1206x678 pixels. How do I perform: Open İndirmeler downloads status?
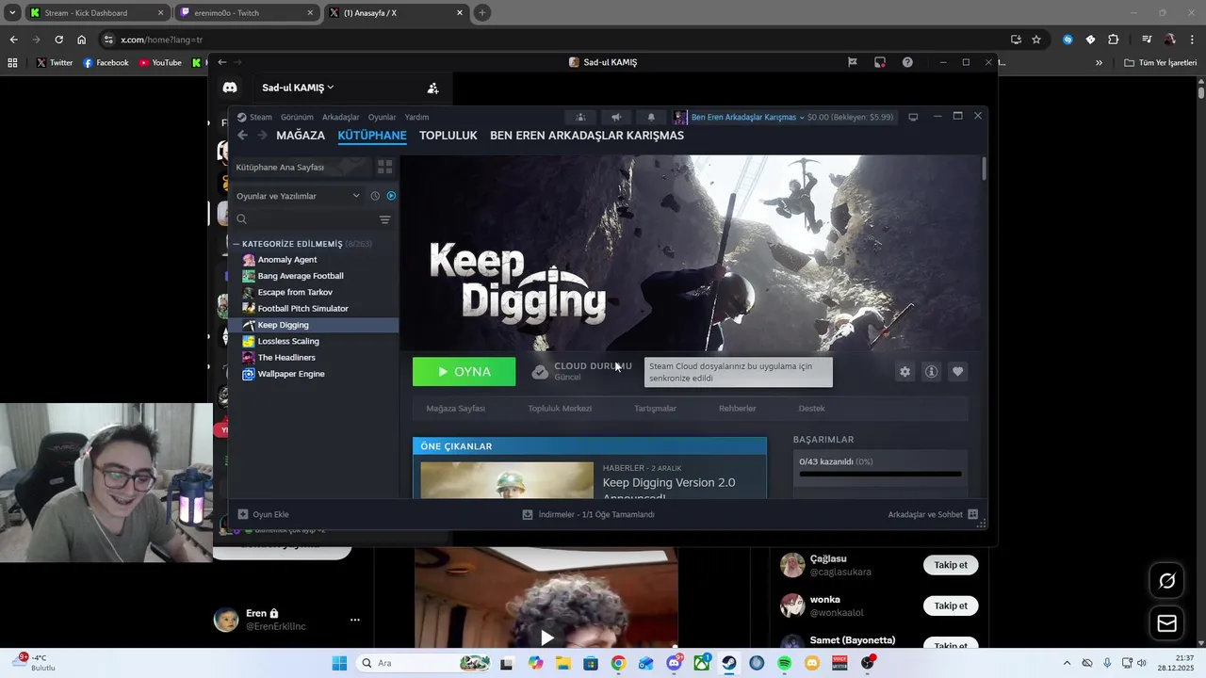click(589, 515)
